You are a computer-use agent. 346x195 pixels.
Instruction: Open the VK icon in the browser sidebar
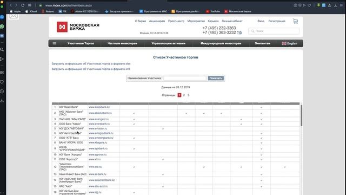pyautogui.click(x=2, y=36)
